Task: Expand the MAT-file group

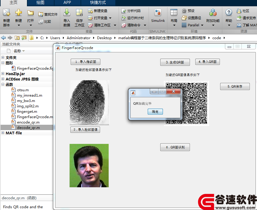Action: [x=3, y=133]
